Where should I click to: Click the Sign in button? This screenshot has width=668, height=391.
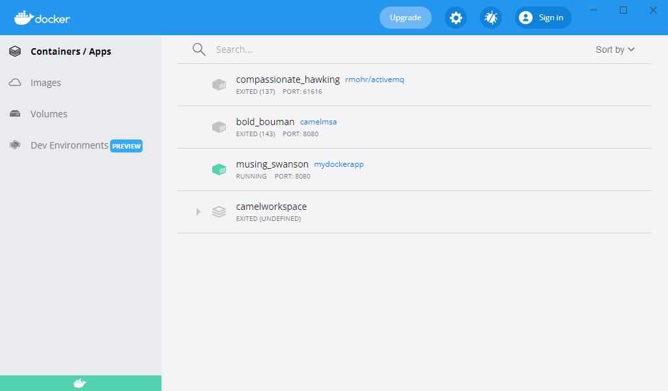[543, 18]
